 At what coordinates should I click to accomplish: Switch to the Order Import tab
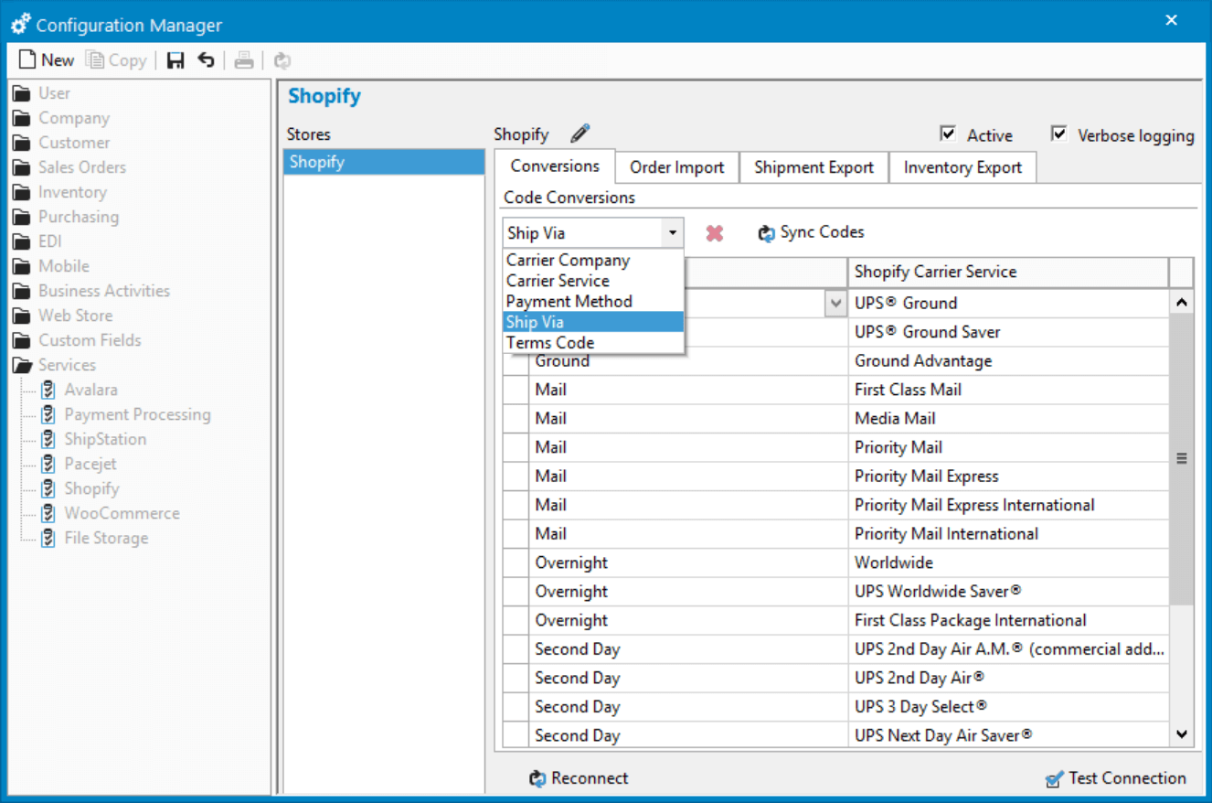click(x=676, y=167)
